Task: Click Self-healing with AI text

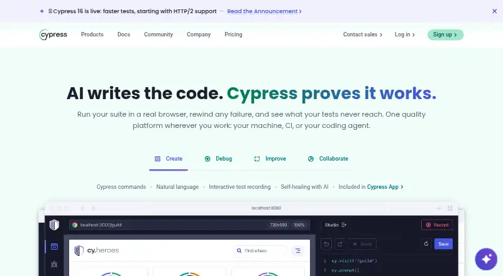Action: pyautogui.click(x=304, y=187)
